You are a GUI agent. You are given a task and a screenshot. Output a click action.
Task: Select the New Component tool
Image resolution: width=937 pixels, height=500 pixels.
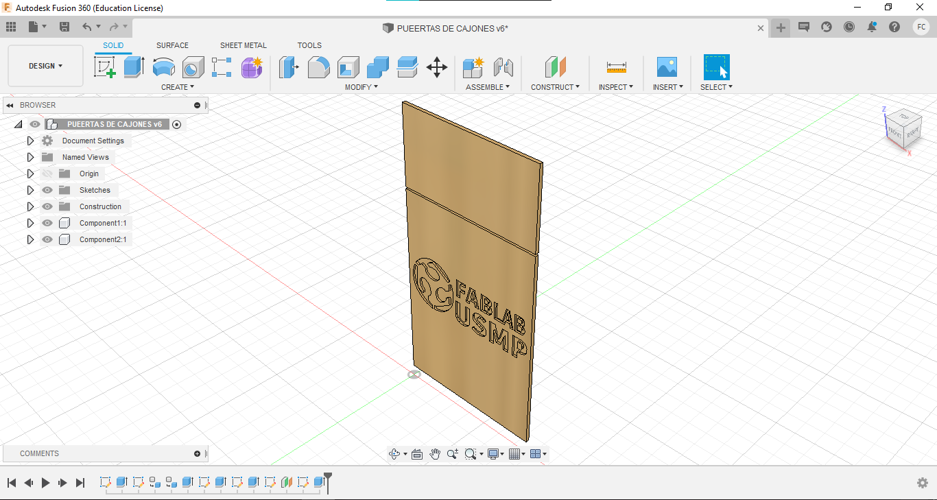click(473, 67)
